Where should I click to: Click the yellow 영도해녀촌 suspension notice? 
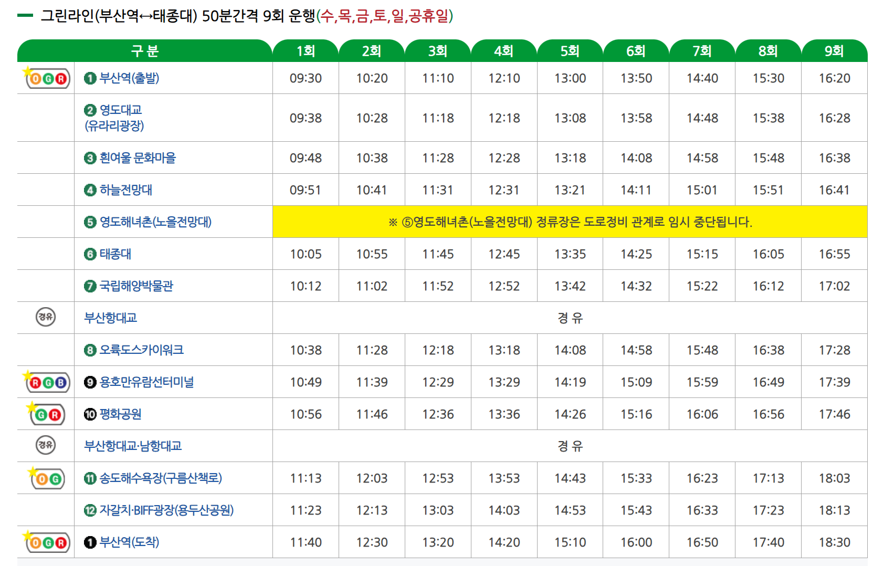tap(570, 222)
